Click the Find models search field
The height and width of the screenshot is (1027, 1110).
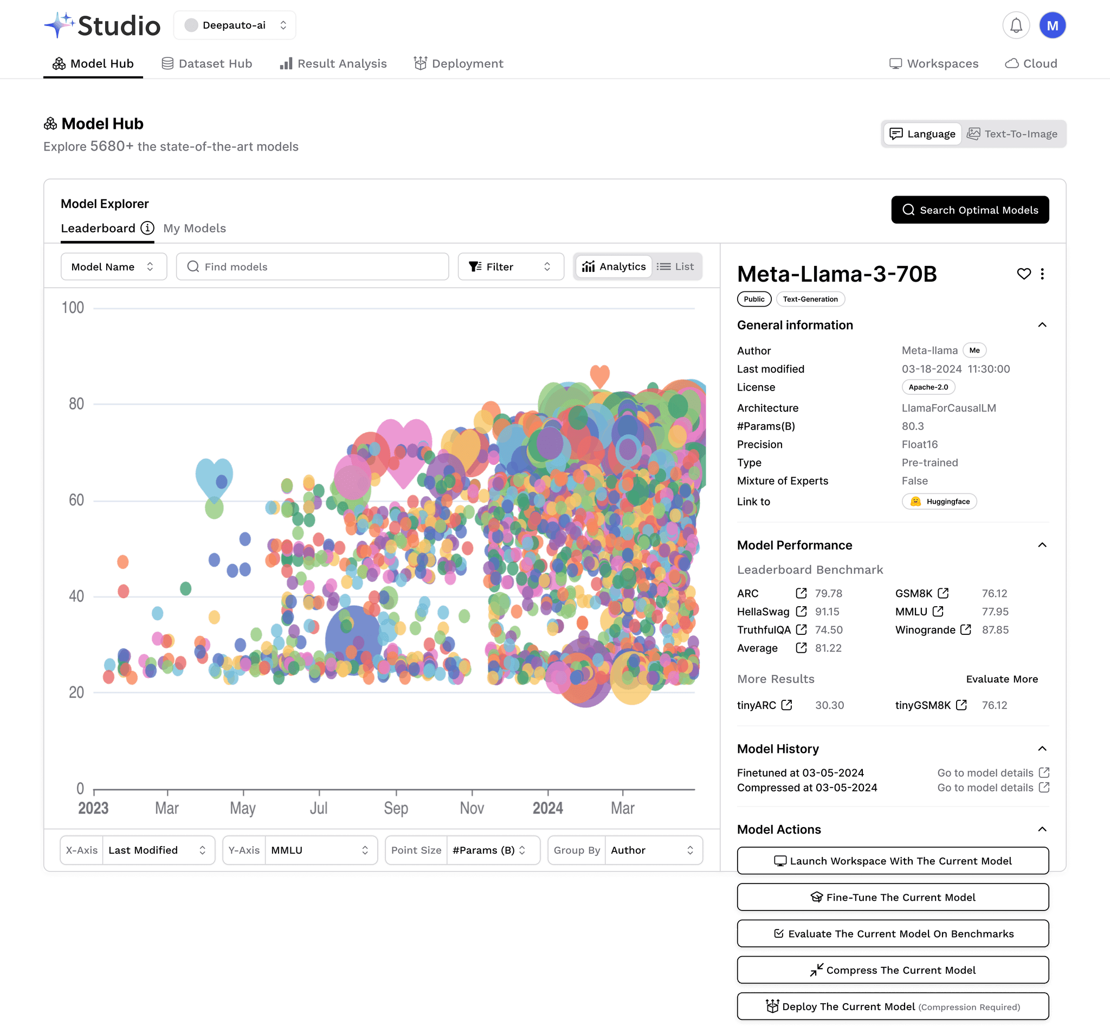pos(313,266)
